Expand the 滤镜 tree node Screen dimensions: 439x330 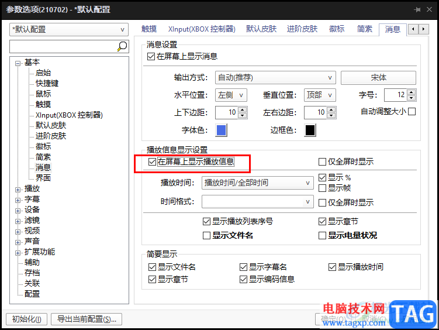tap(18, 221)
